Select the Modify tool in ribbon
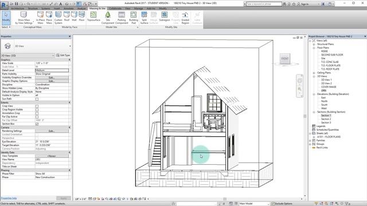Screen dimensions: 367x206 click(6, 18)
